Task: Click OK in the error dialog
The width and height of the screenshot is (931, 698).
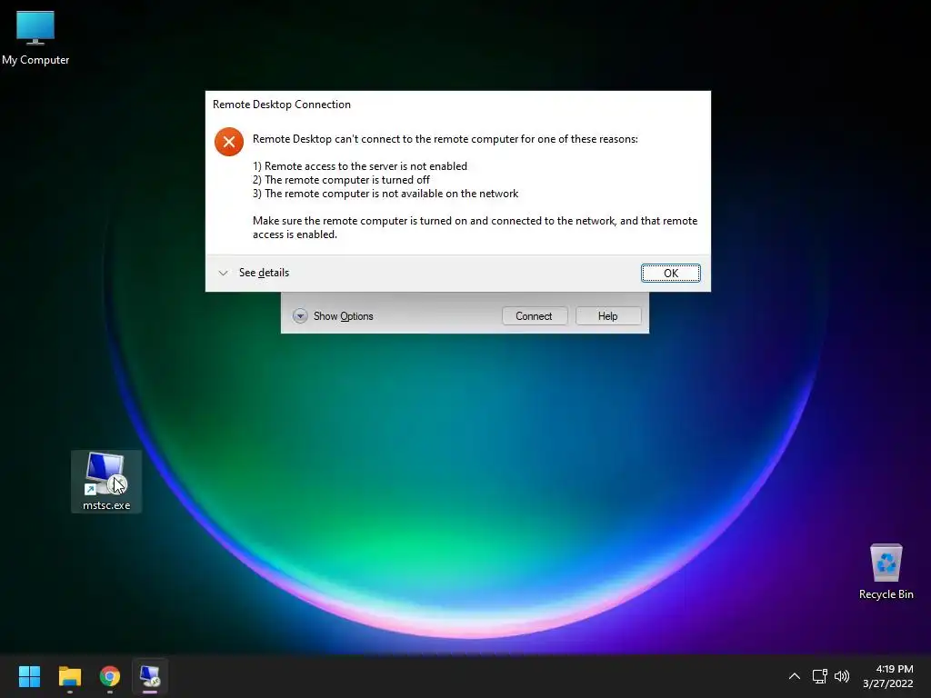Action: pos(670,273)
